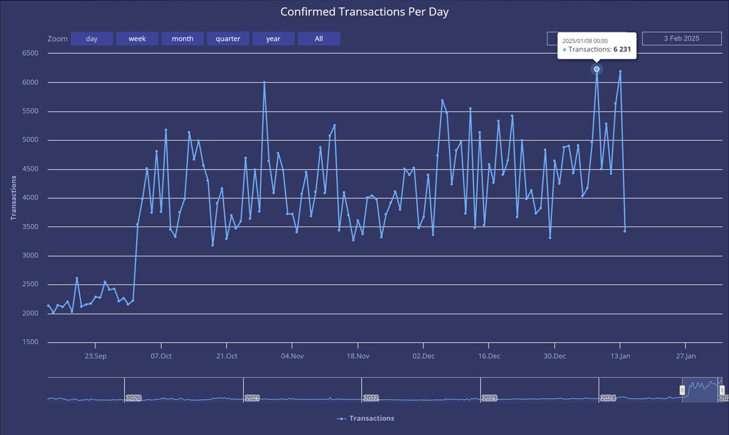Select the "month" zoom preset
Image resolution: width=729 pixels, height=435 pixels.
(x=182, y=38)
